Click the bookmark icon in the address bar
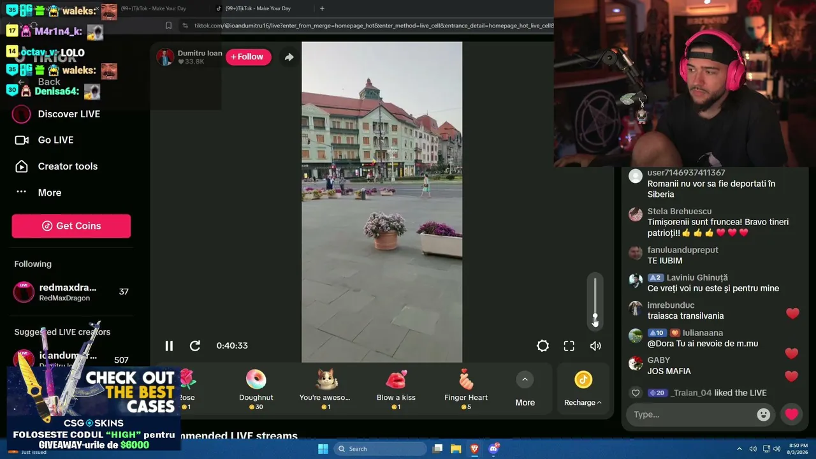 [168, 25]
